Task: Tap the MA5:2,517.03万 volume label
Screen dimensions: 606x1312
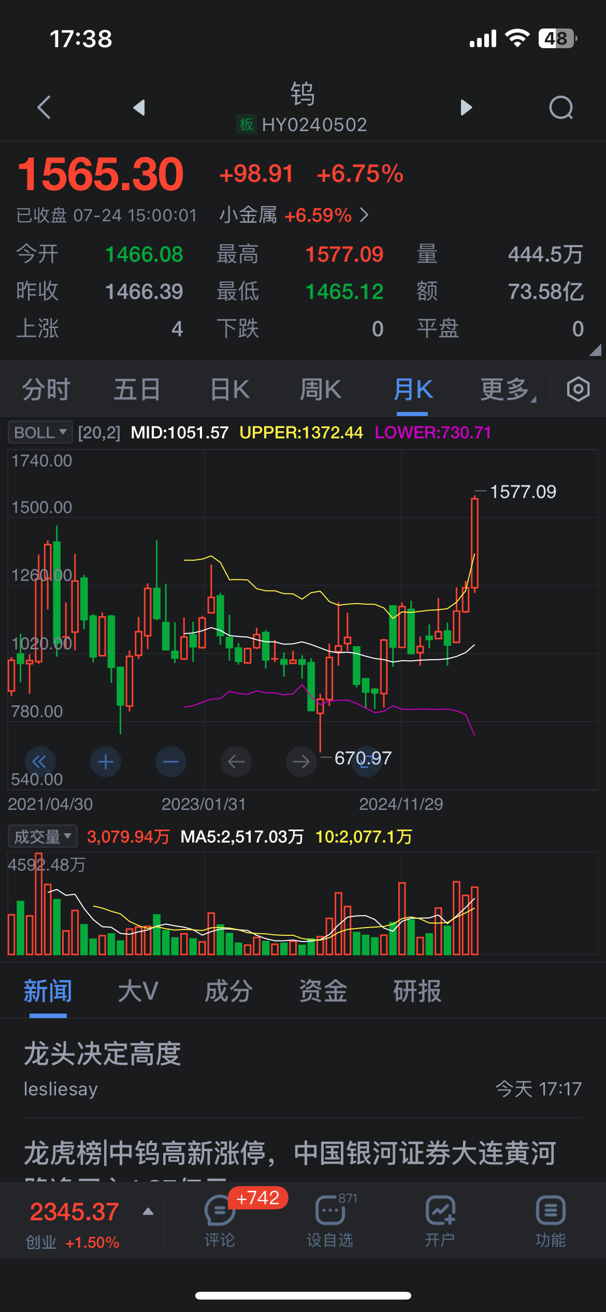Action: tap(242, 836)
